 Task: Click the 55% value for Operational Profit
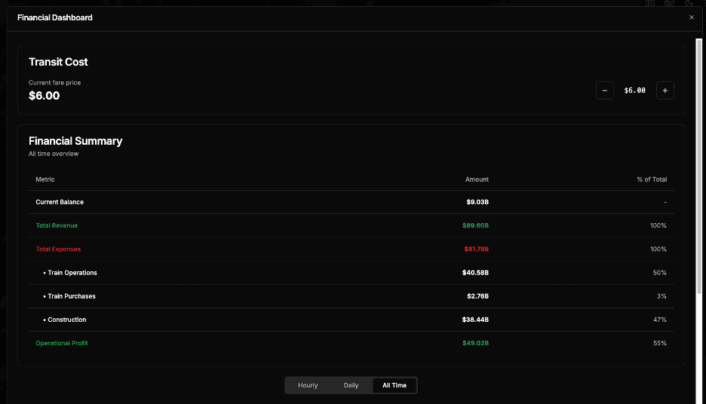pyautogui.click(x=660, y=343)
